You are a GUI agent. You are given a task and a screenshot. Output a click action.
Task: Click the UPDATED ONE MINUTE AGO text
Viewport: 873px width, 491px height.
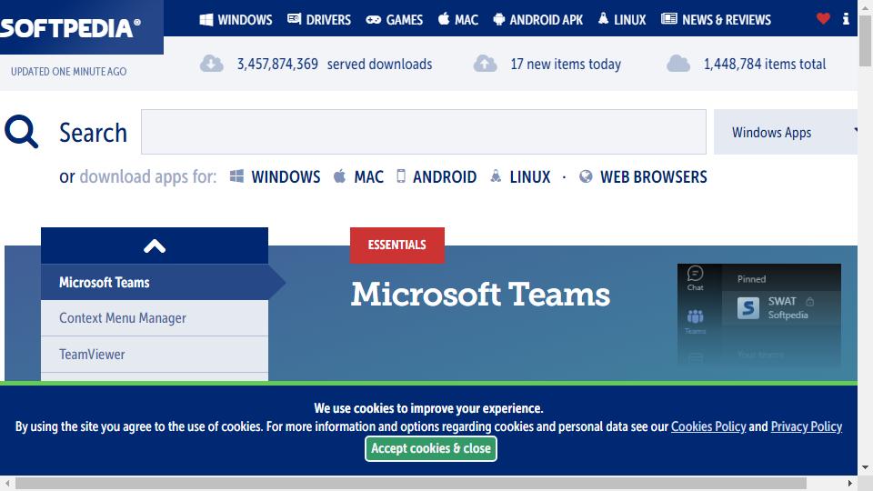click(x=68, y=71)
